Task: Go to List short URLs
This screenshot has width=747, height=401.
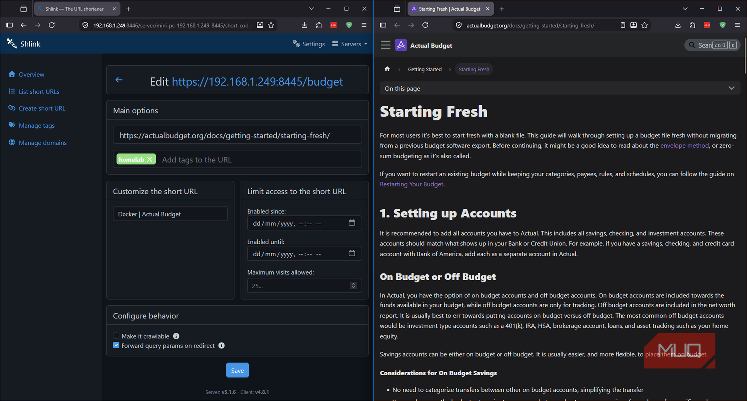Action: coord(34,92)
